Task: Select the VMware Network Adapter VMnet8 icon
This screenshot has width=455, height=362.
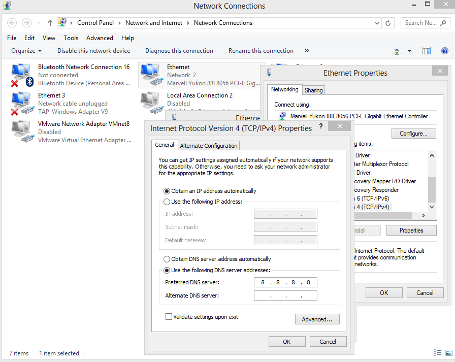Action: point(22,132)
